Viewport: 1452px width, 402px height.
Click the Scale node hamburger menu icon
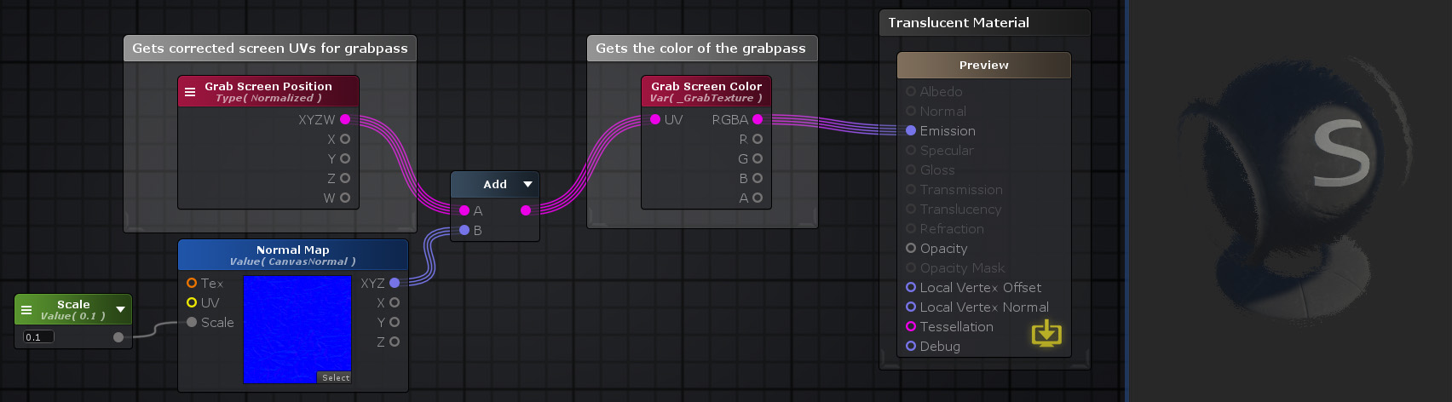(26, 310)
